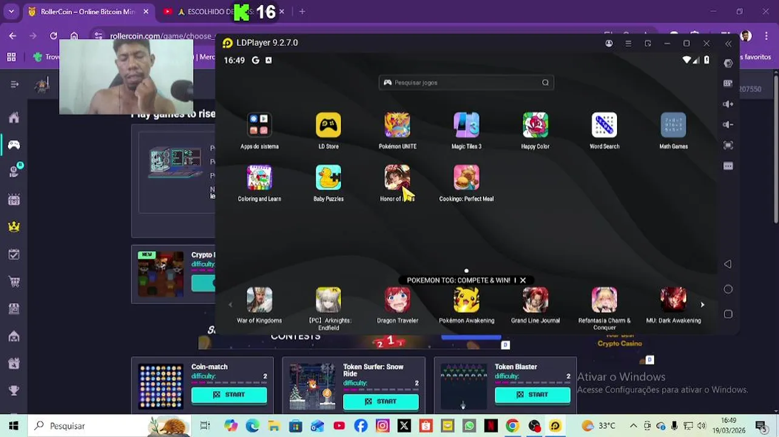Open Baby Puzzles app
Screen dimensions: 779x437
(328, 177)
